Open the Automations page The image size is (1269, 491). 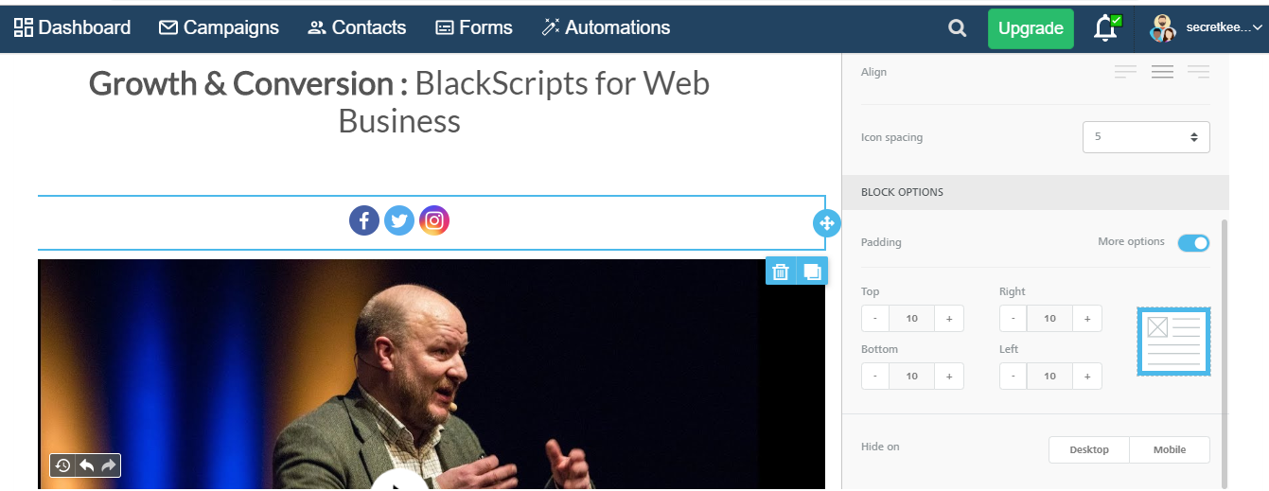click(x=606, y=27)
